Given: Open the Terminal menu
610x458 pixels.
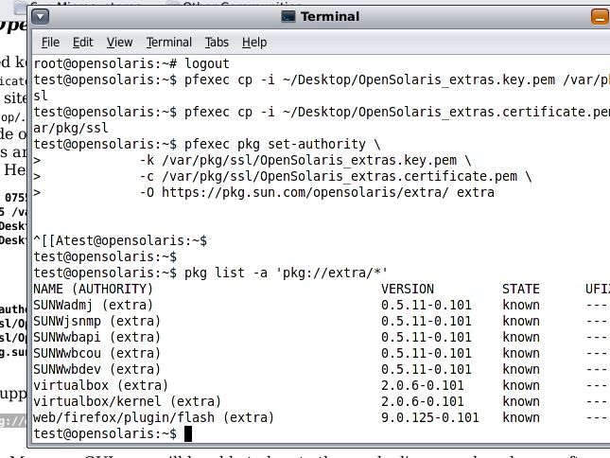Looking at the screenshot, I should click(x=169, y=42).
